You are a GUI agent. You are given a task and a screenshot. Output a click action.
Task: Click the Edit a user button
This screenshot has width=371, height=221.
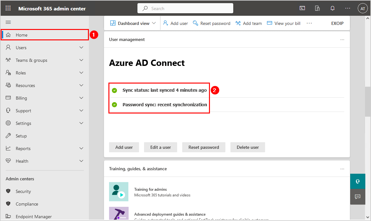pos(160,147)
